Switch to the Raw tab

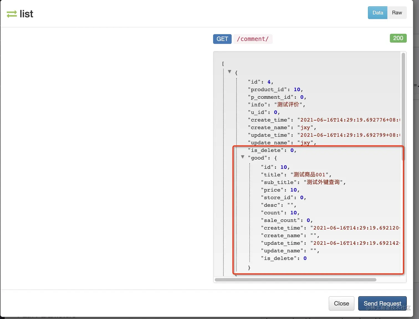click(397, 13)
